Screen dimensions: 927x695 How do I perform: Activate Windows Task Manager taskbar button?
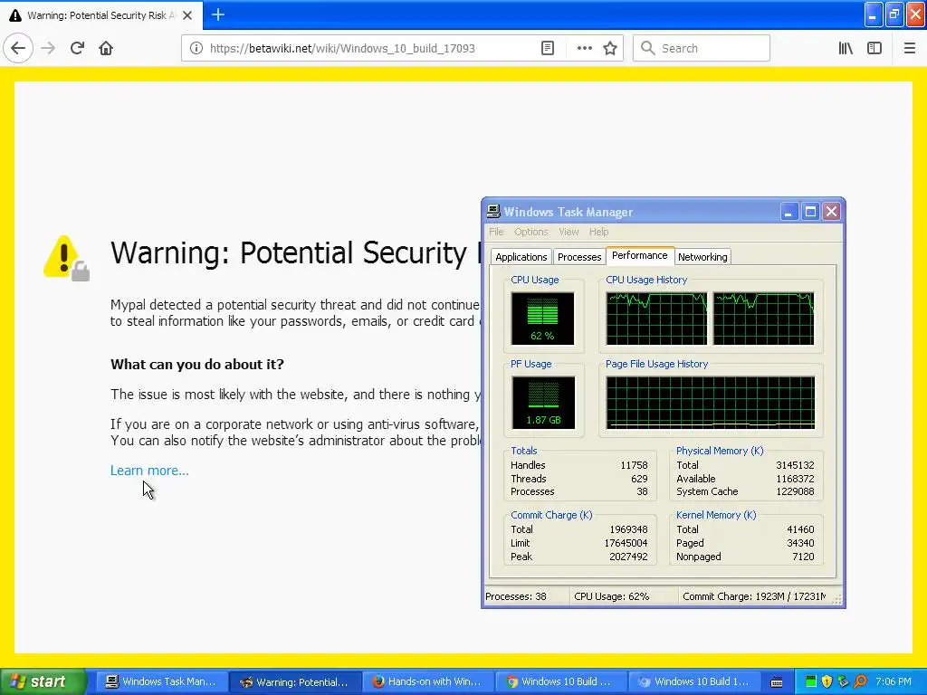(160, 681)
